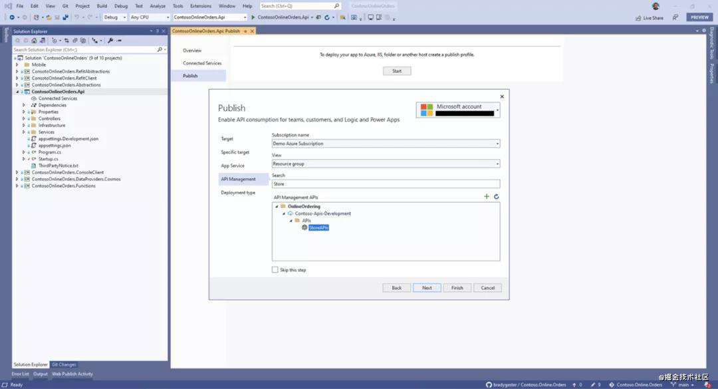Open the Any CPU platform dropdown
718x389 pixels.
tap(150, 17)
